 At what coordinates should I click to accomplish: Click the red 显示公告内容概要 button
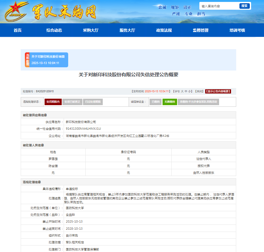218,92
